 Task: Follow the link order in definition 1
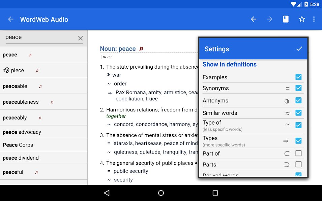point(120,84)
